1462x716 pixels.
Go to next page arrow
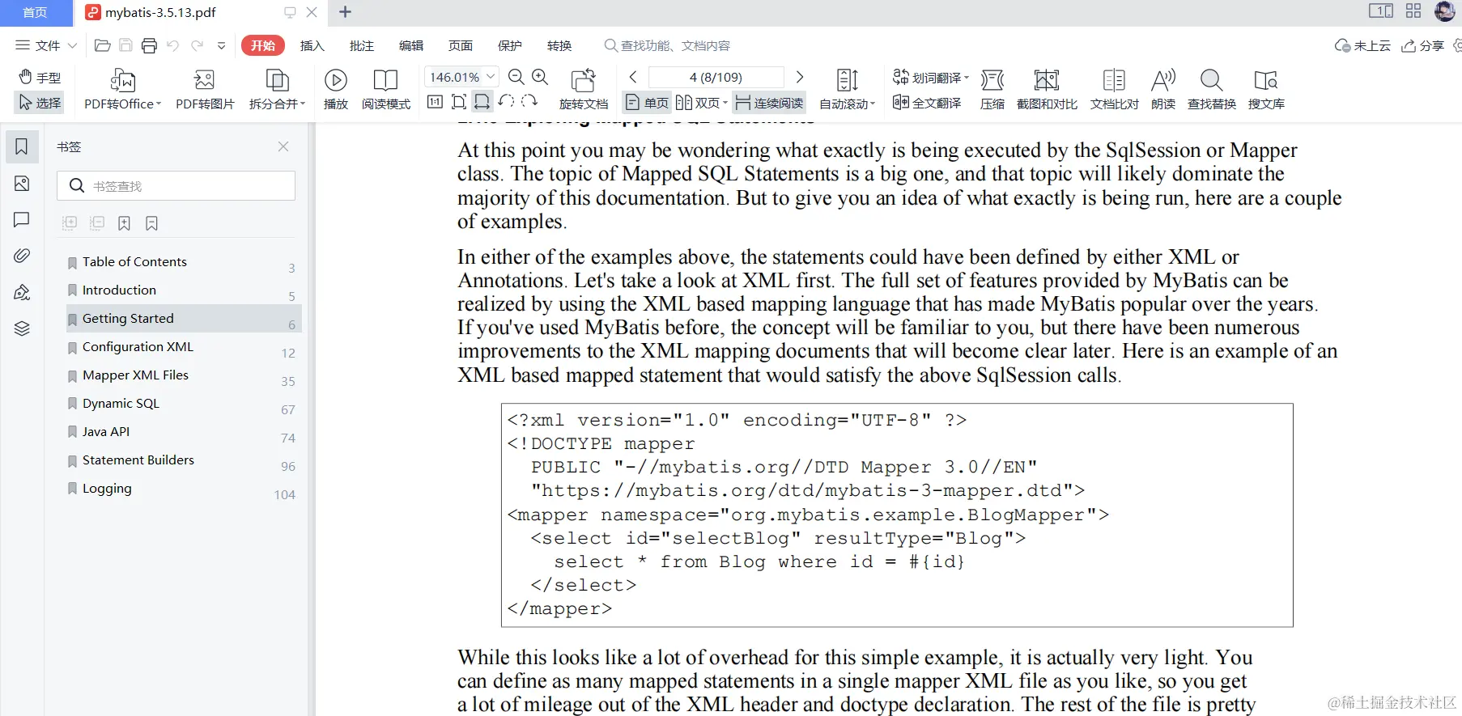[800, 77]
